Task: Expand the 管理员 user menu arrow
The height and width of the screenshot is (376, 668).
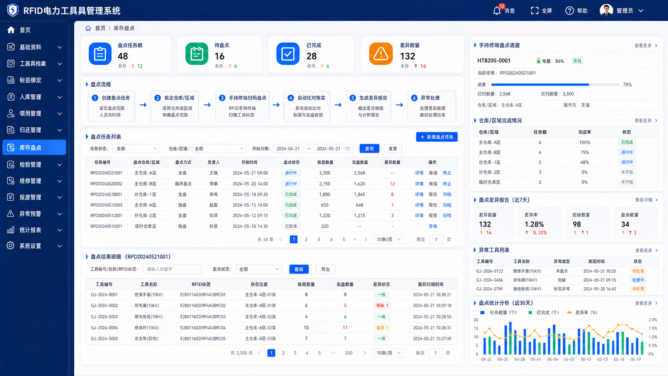Action: [641, 11]
